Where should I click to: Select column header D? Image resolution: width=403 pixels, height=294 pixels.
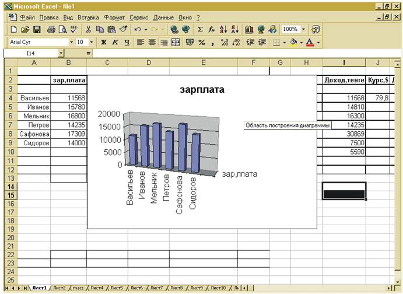149,62
